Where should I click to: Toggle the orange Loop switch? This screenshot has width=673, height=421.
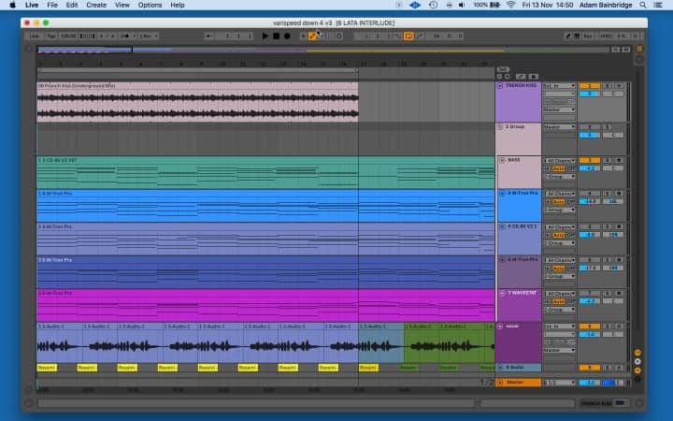click(x=408, y=36)
